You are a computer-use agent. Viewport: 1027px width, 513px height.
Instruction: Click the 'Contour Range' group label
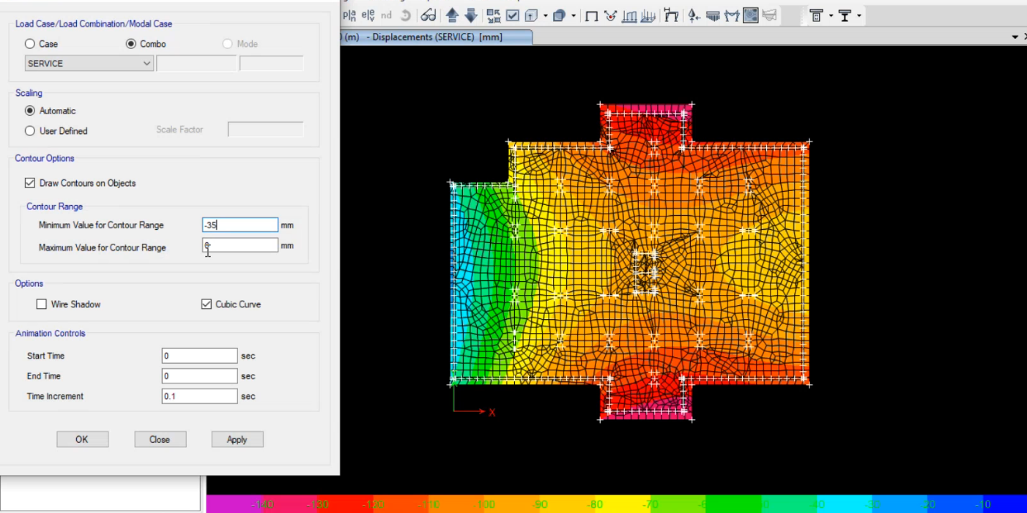(55, 206)
